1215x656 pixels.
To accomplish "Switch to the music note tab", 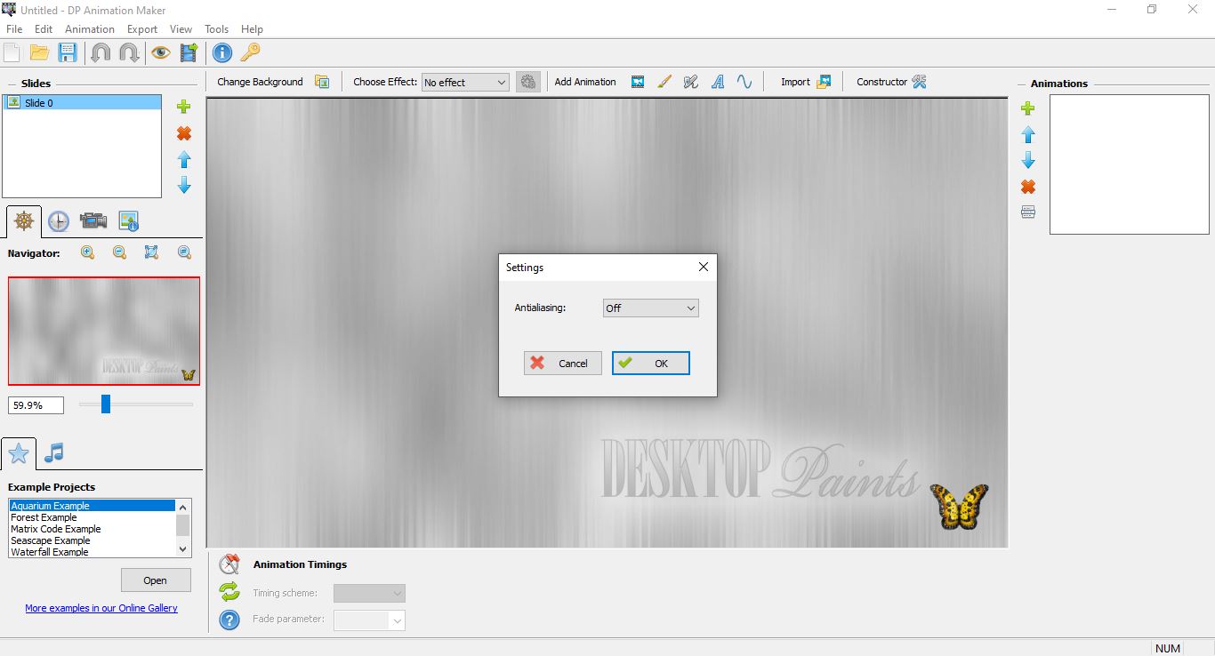I will tap(54, 453).
